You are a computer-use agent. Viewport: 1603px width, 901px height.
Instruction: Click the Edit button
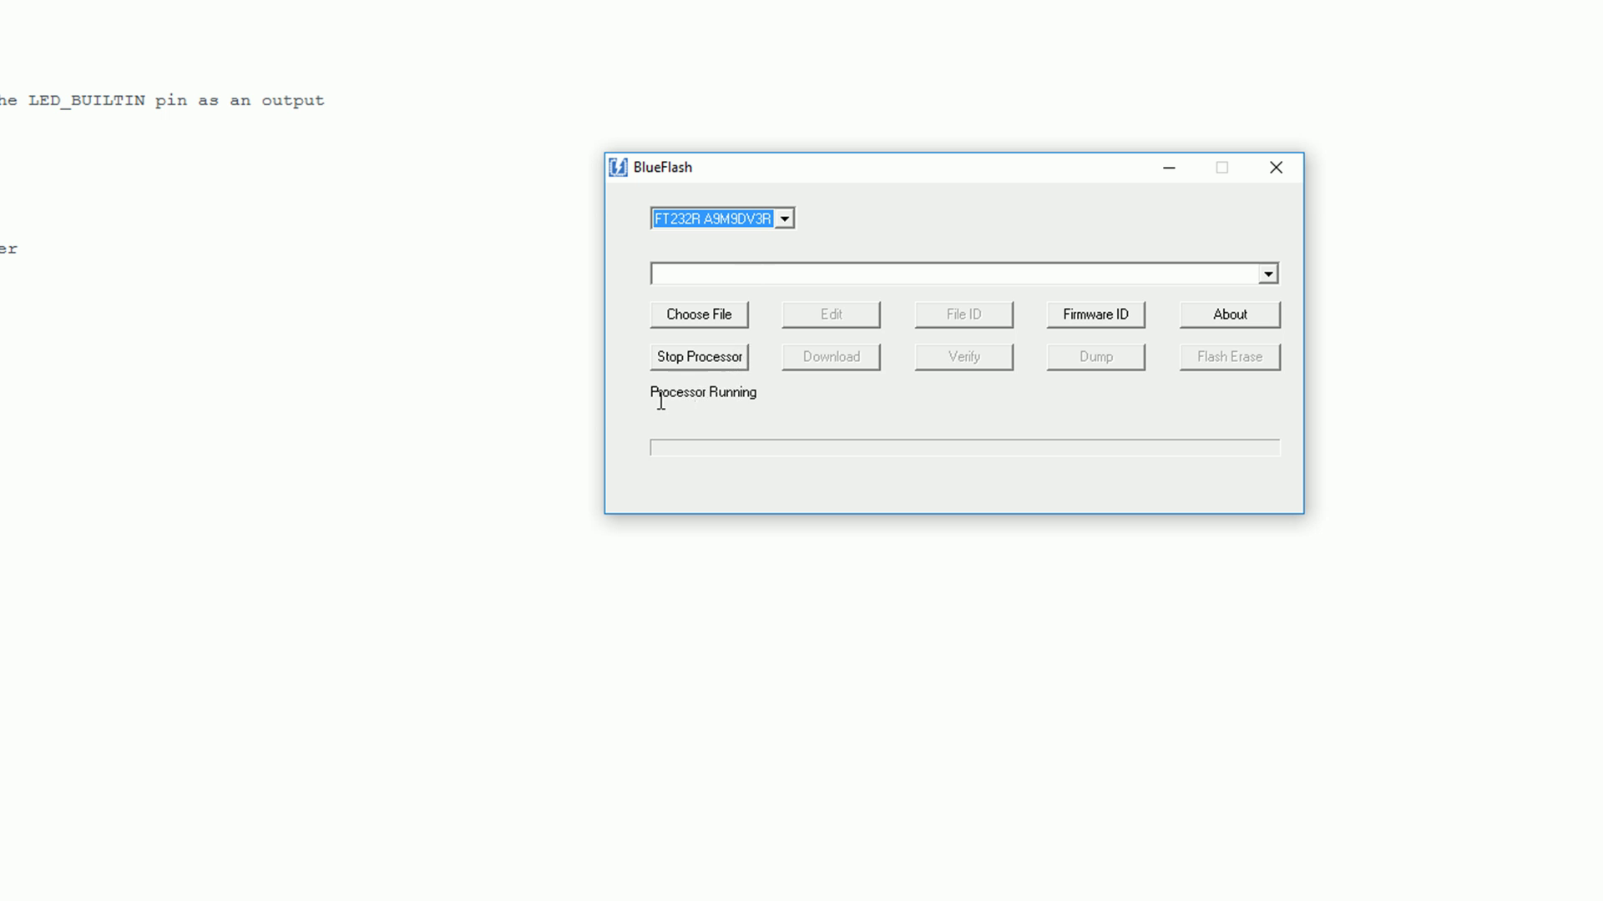click(832, 314)
